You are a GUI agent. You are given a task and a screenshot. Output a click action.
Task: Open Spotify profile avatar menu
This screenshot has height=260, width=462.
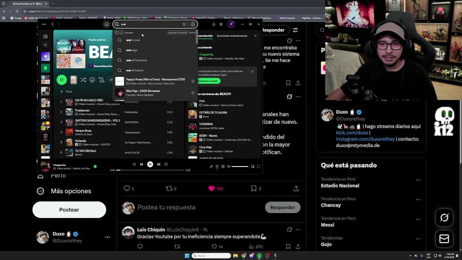click(231, 24)
